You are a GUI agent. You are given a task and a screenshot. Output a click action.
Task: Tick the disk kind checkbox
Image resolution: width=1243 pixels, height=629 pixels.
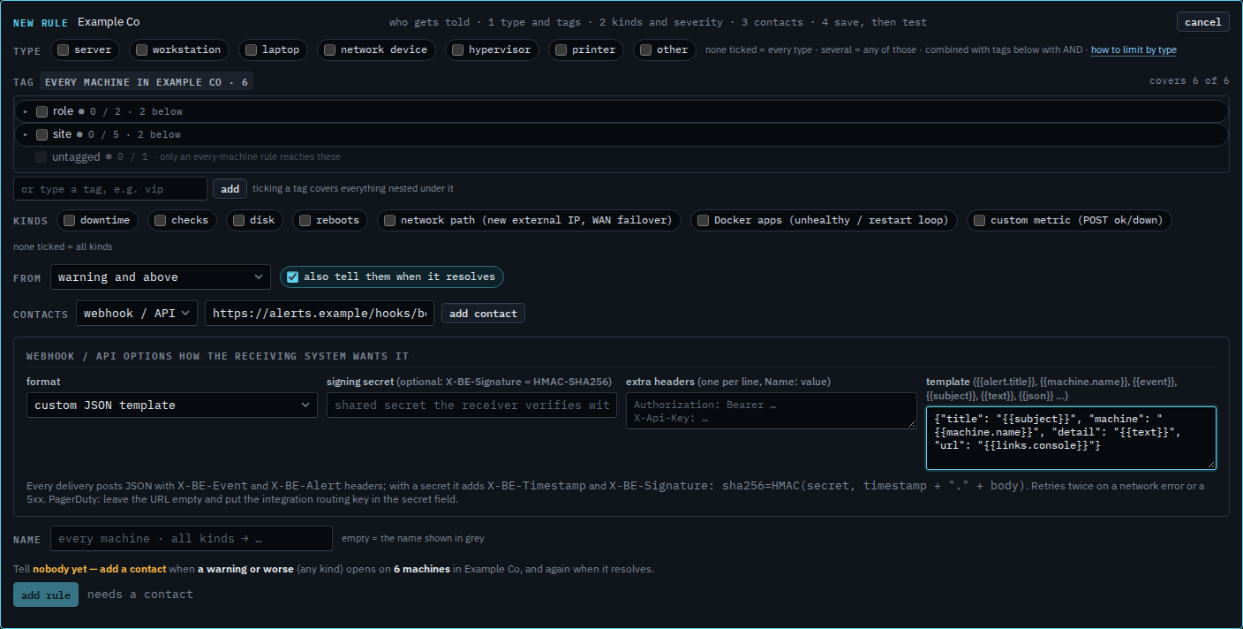pos(238,220)
